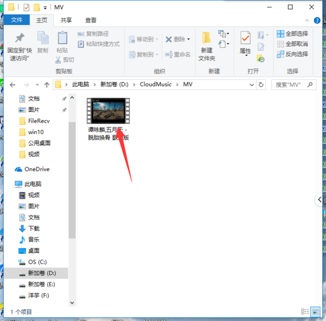Click the Properties (属性) checkmark icon

[x=246, y=38]
